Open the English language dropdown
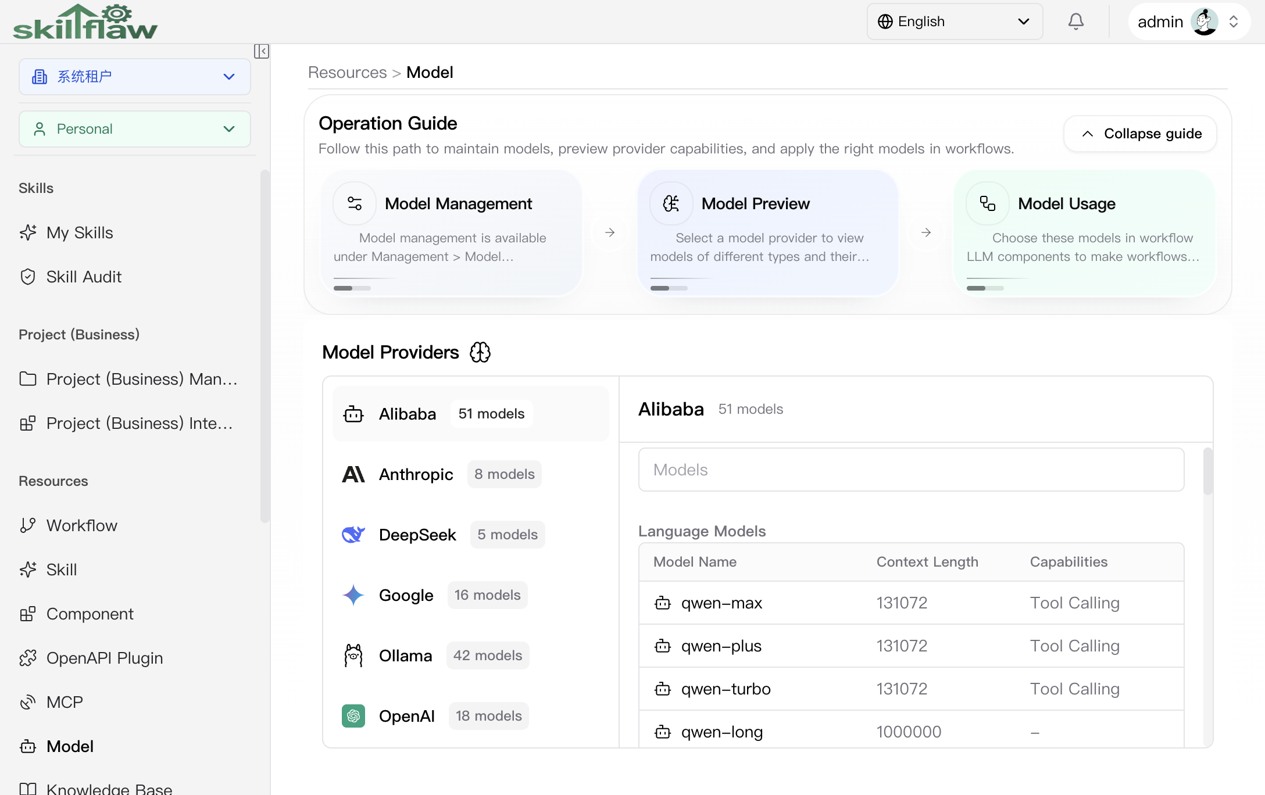This screenshot has height=795, width=1265. [955, 22]
